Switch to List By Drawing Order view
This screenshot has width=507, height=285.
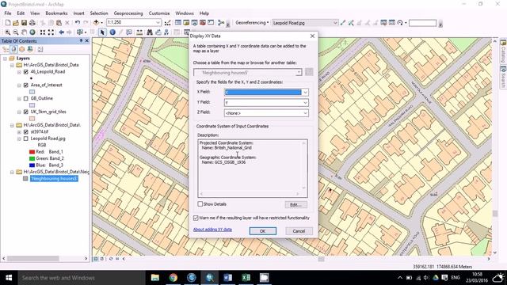click(x=6, y=49)
